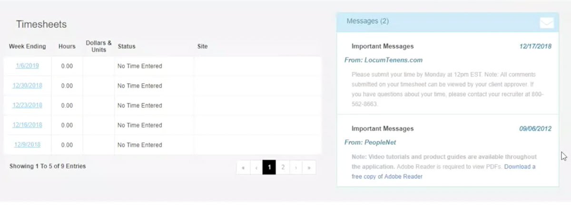Open the Messages (2) panel header
This screenshot has height=214, width=571.
click(x=448, y=22)
